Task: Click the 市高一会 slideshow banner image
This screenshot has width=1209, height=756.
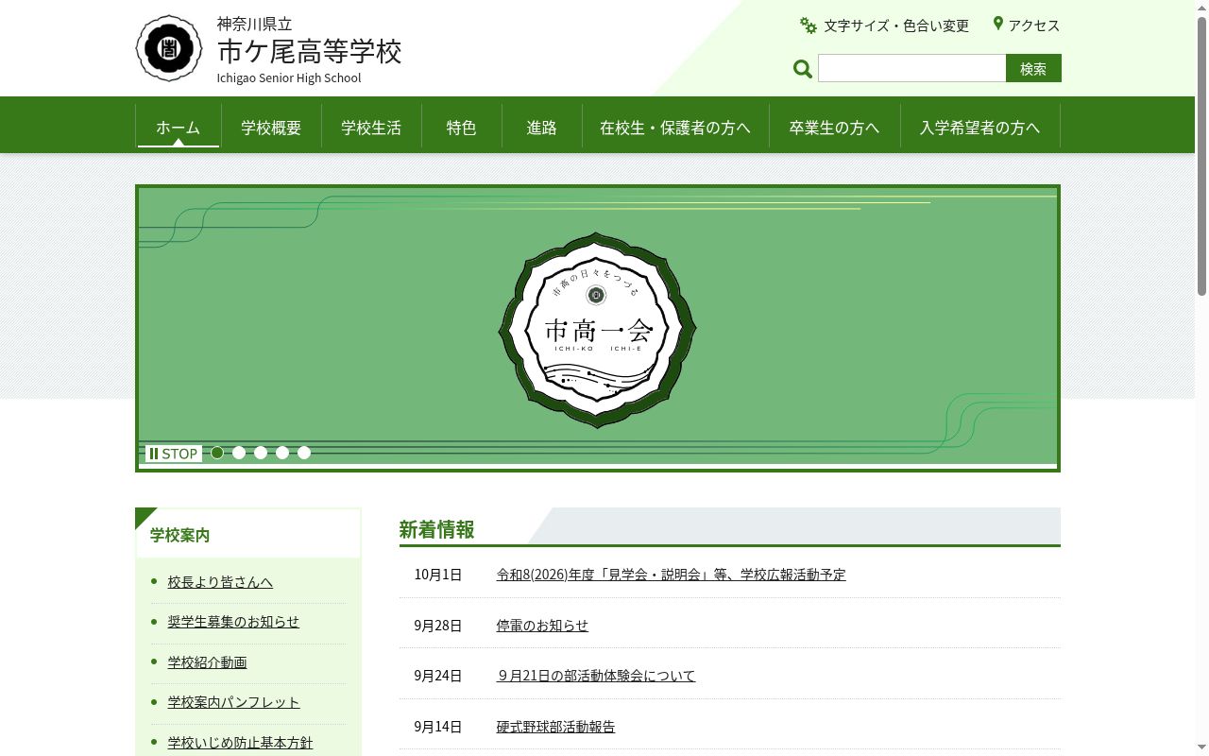Action: 598,328
